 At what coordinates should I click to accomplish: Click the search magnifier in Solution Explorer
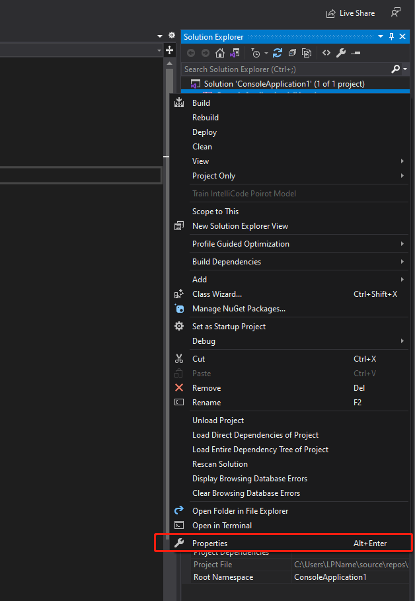coord(396,69)
